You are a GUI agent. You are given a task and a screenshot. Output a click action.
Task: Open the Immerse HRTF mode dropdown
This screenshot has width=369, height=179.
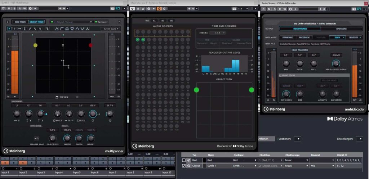tap(355, 37)
